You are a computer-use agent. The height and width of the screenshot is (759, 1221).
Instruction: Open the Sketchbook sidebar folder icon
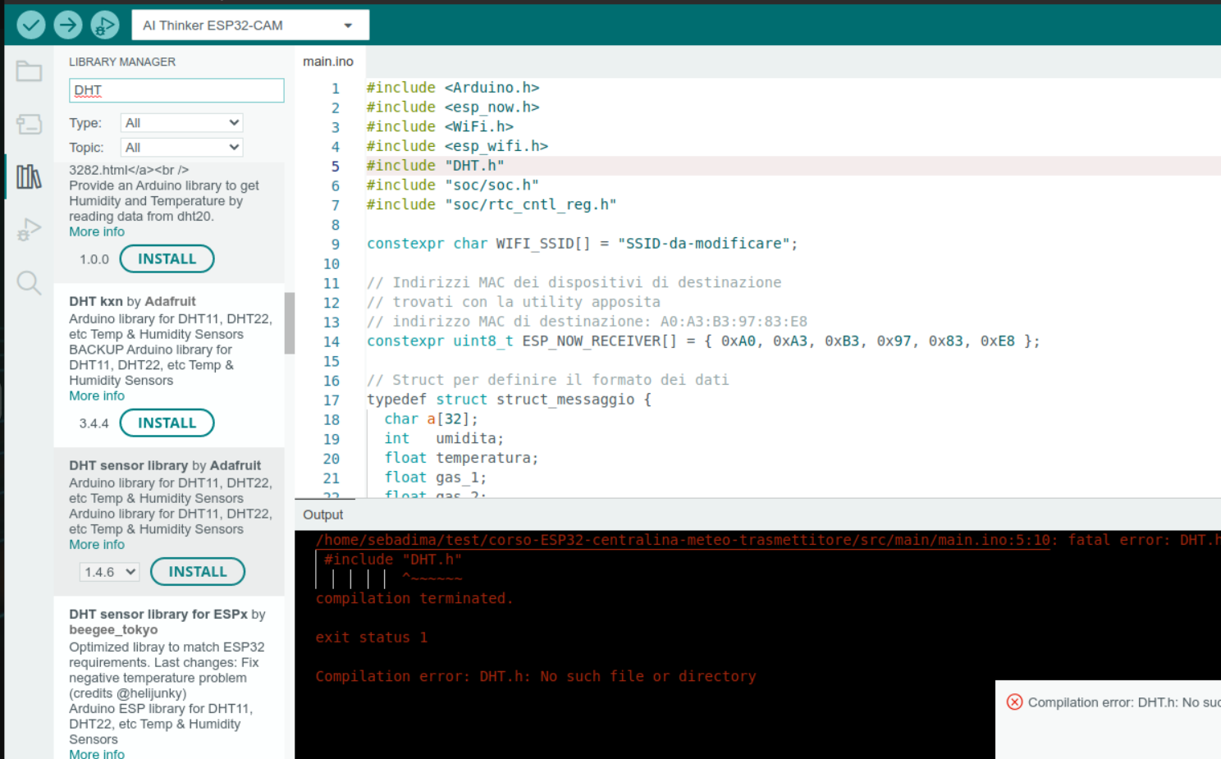pos(29,71)
